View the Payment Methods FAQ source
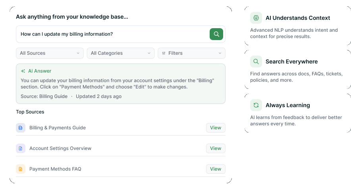This screenshot has width=351, height=196. click(216, 169)
